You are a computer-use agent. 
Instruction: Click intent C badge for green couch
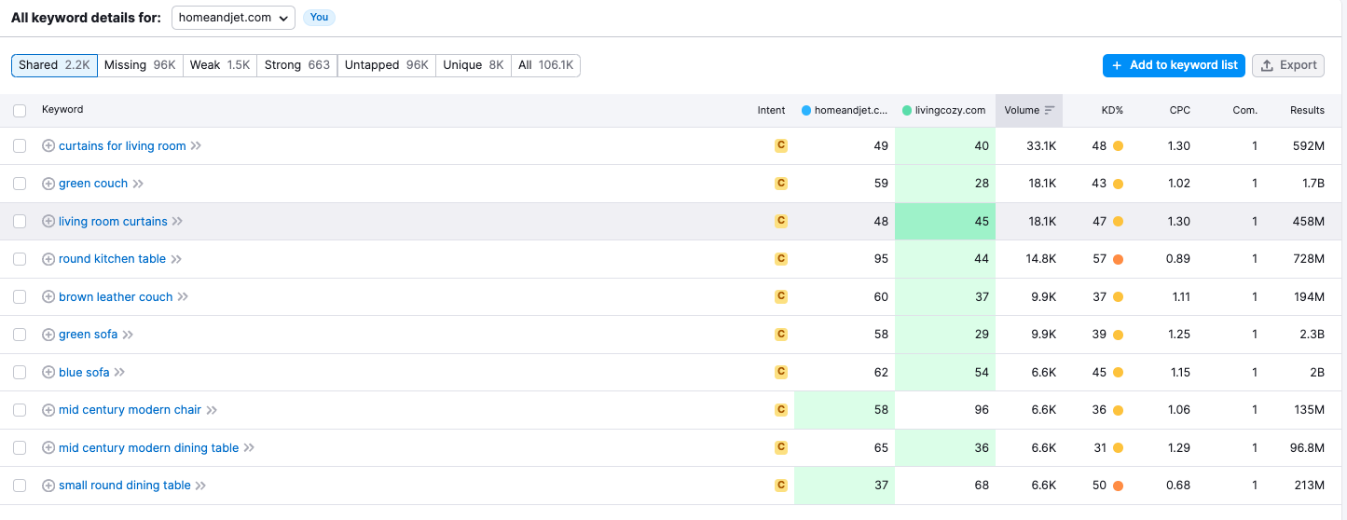pyautogui.click(x=781, y=184)
